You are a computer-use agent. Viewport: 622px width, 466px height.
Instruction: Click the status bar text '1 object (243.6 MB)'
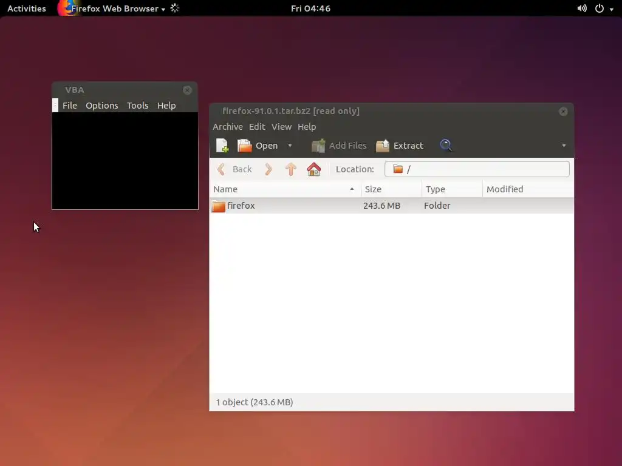pyautogui.click(x=255, y=402)
